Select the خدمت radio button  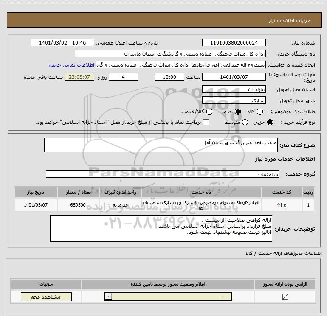click(238, 112)
